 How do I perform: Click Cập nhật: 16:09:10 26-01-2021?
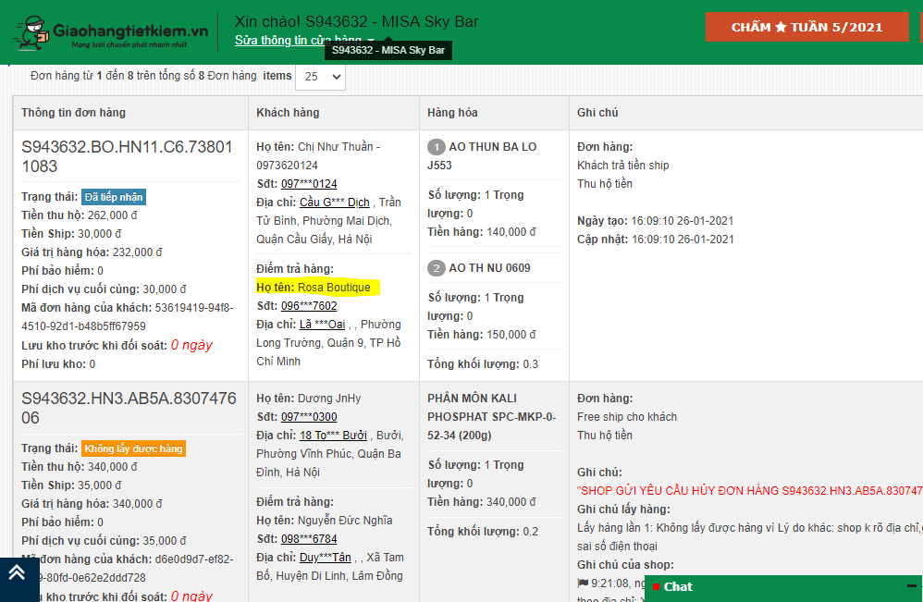[656, 240]
